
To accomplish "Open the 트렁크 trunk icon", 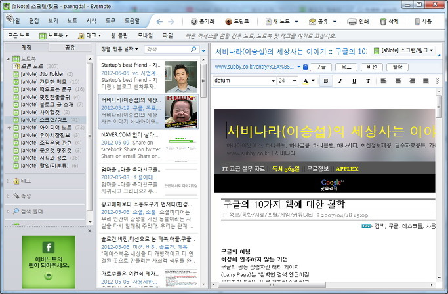I will 228,22.
